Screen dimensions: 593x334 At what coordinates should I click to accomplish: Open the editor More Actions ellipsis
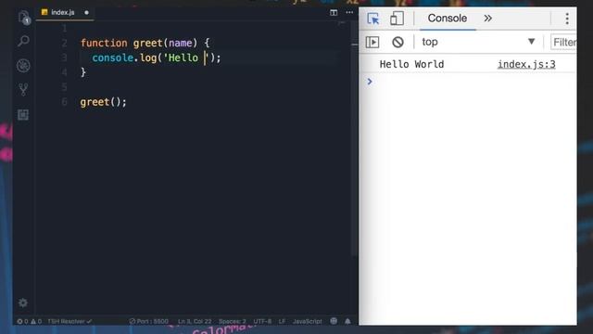click(x=349, y=12)
